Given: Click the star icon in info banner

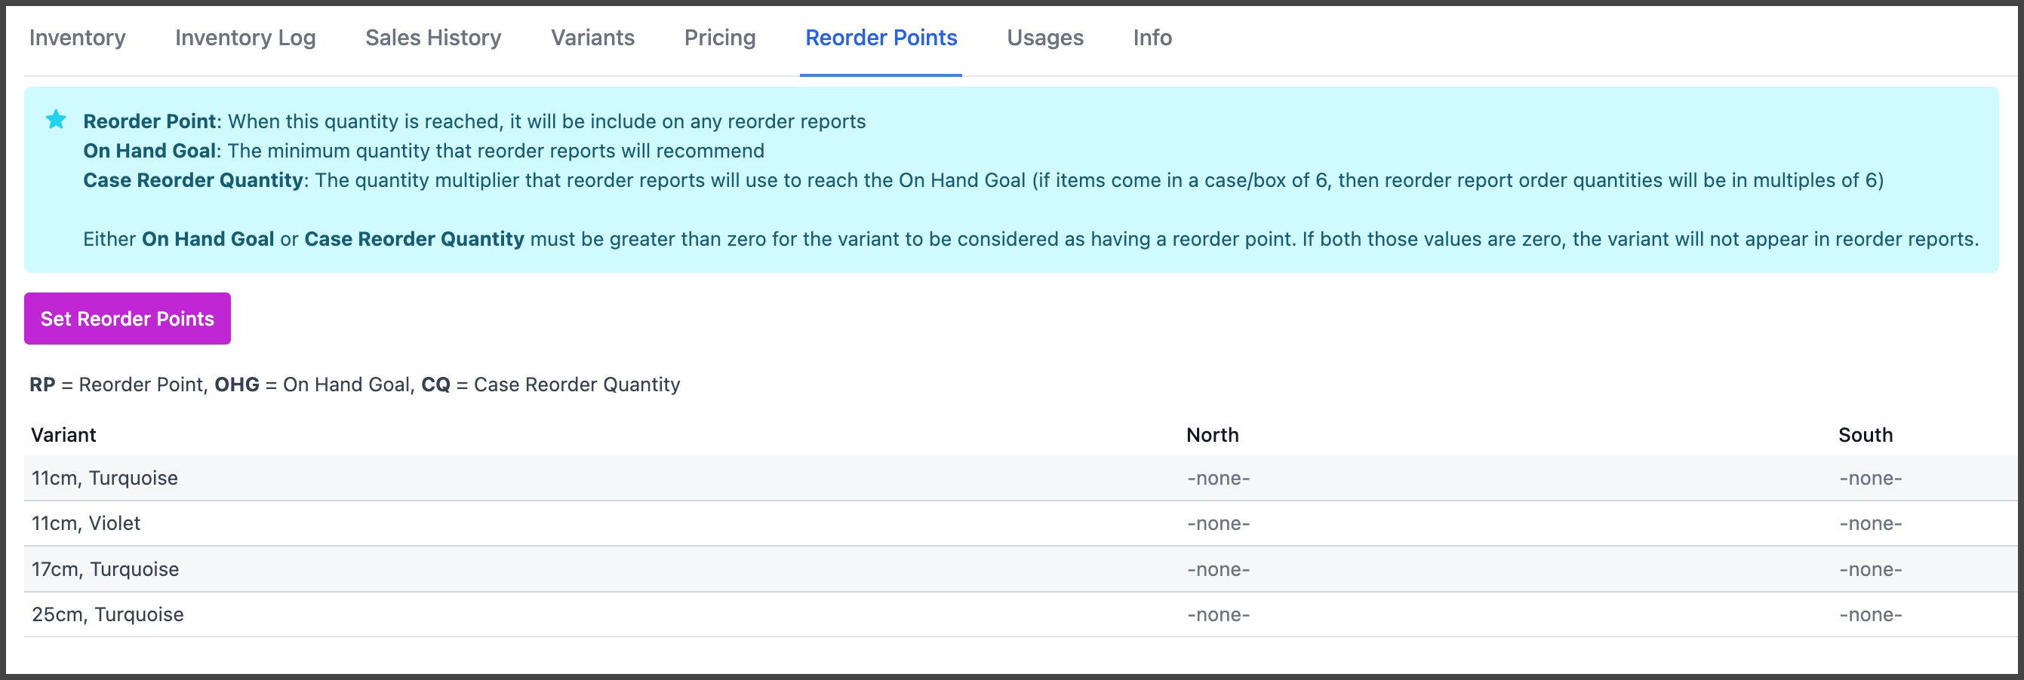Looking at the screenshot, I should click(x=56, y=119).
